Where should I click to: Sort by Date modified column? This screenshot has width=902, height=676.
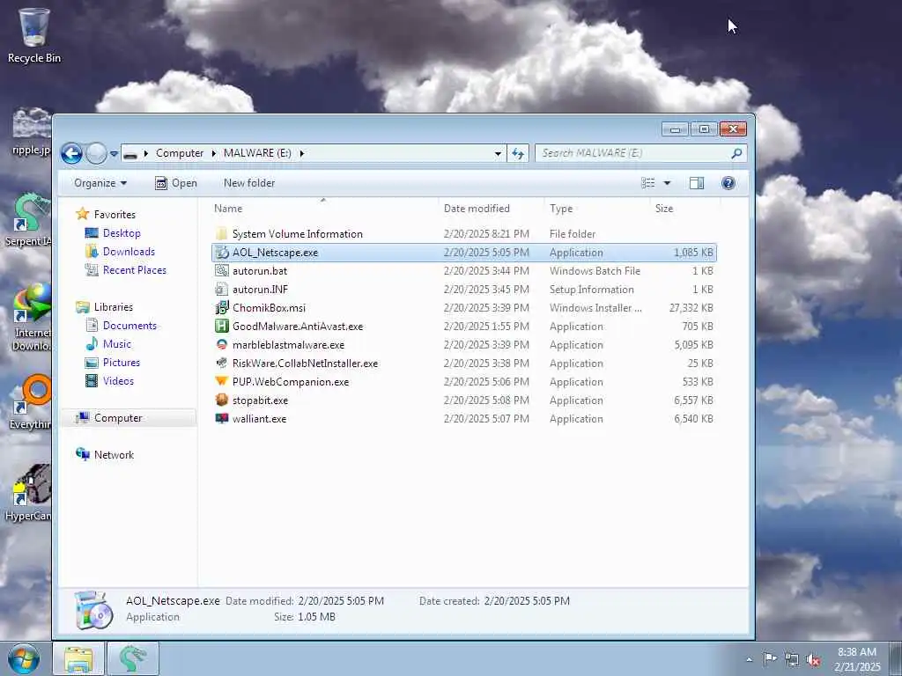[477, 209]
